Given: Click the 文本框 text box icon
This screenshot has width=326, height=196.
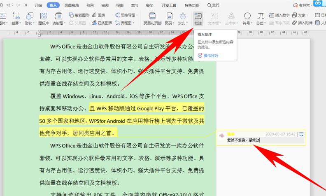Looking at the screenshot, I should (214, 16).
